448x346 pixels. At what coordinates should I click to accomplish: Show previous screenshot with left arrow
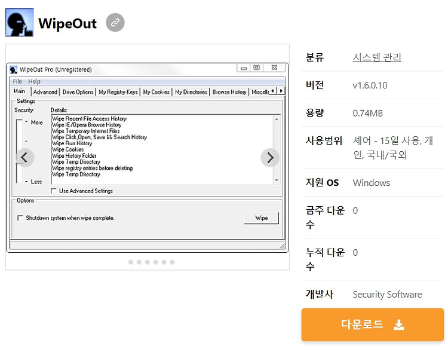point(25,158)
